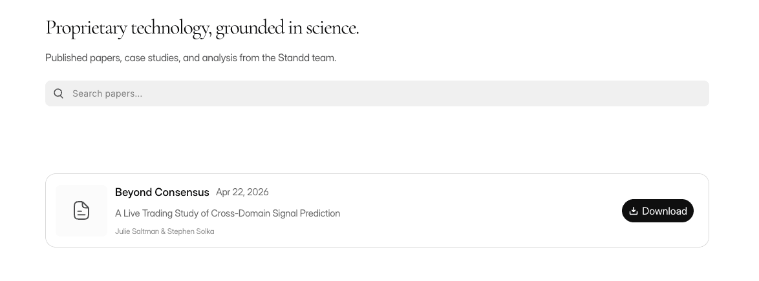759x281 pixels.
Task: Click the document icon on the paper card
Action: (x=81, y=211)
